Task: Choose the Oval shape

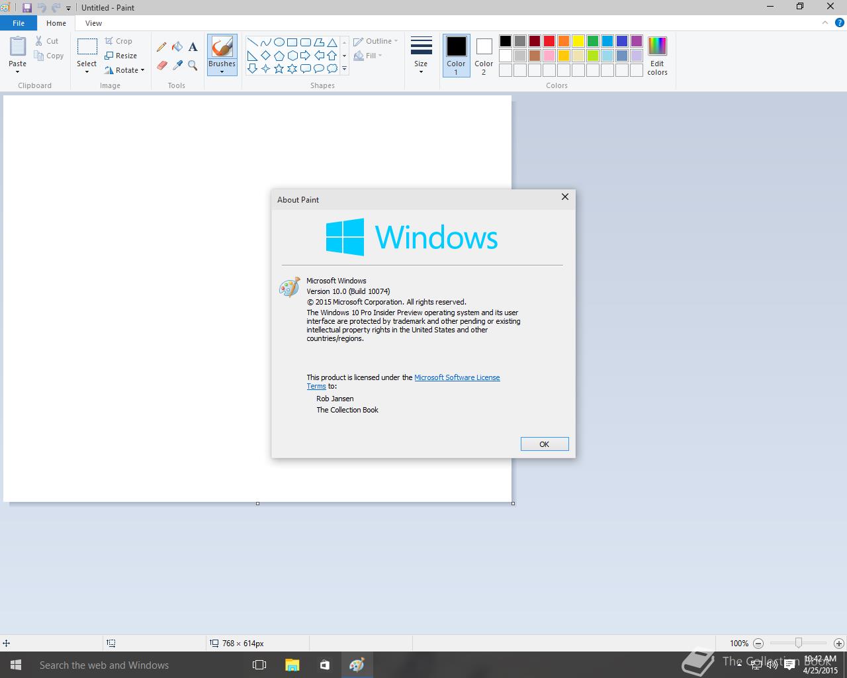Action: tap(279, 42)
